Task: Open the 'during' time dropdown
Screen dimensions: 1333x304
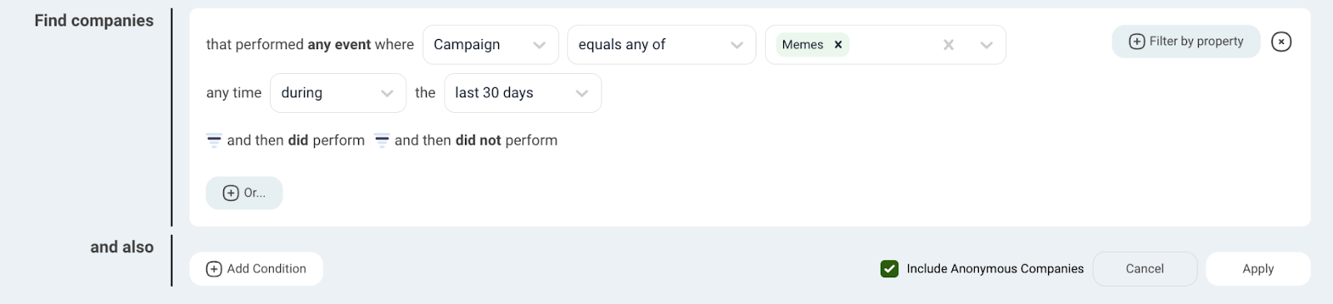Action: pos(337,93)
